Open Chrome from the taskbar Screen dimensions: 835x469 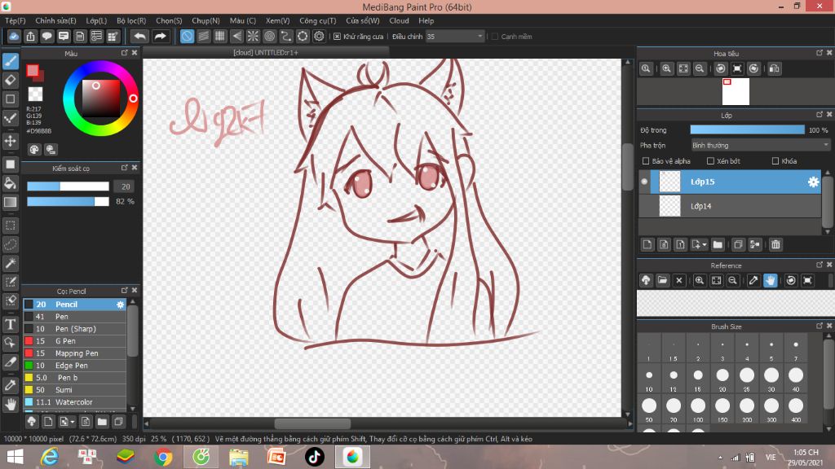click(163, 457)
